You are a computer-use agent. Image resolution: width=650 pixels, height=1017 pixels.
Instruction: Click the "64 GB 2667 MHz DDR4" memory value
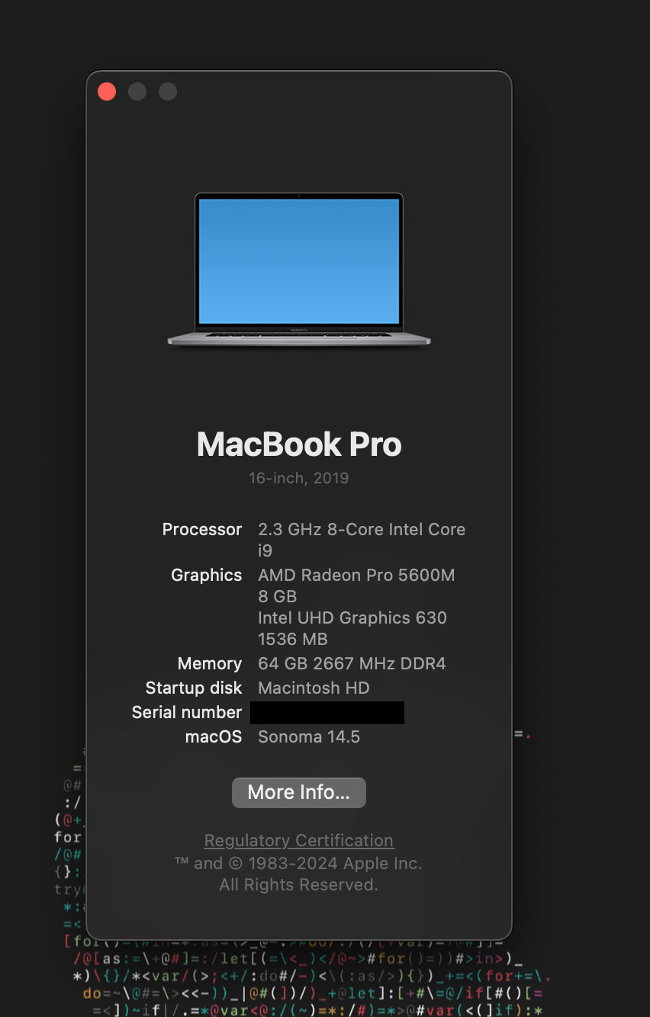352,663
